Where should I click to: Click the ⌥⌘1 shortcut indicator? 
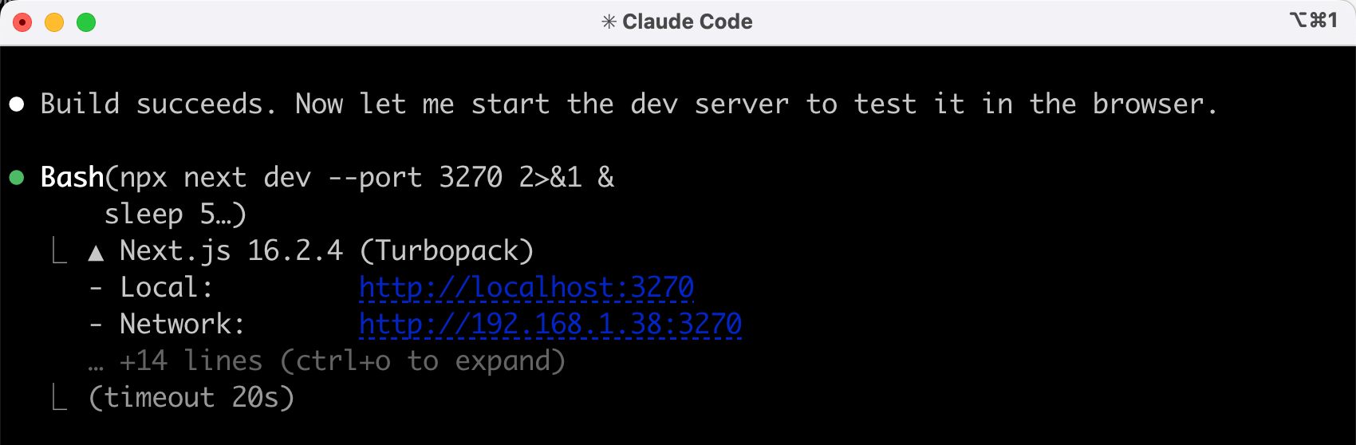[1313, 20]
